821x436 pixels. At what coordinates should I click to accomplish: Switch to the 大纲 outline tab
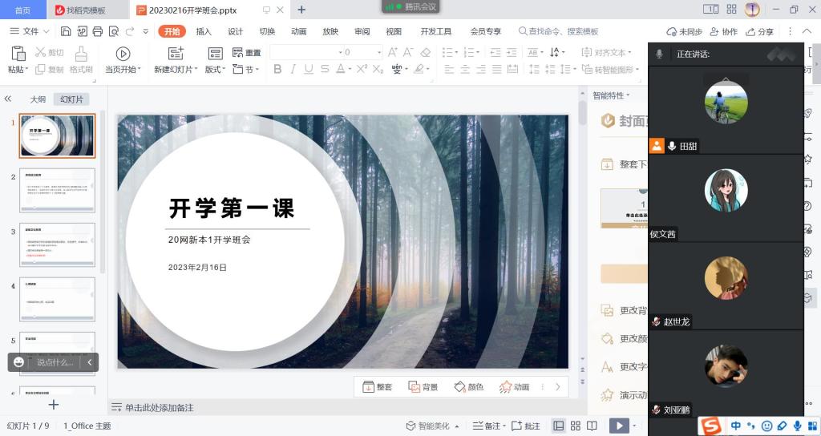tap(38, 99)
